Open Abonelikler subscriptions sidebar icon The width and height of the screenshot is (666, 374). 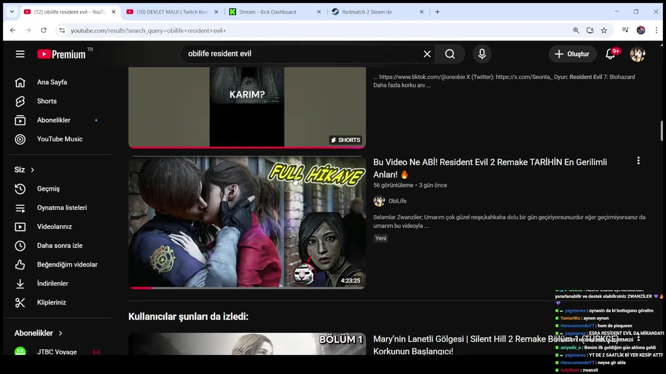(20, 120)
